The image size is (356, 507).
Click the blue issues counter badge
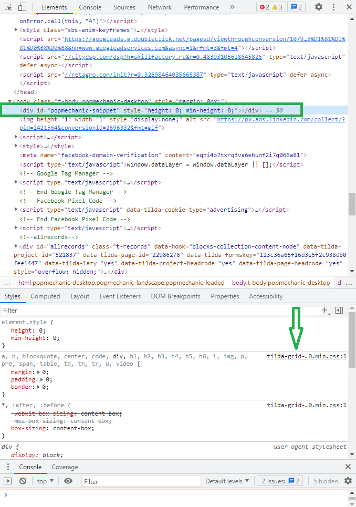click(x=297, y=7)
